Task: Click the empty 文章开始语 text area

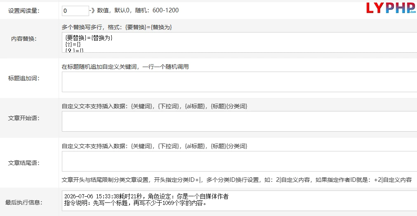Action: 239,121
